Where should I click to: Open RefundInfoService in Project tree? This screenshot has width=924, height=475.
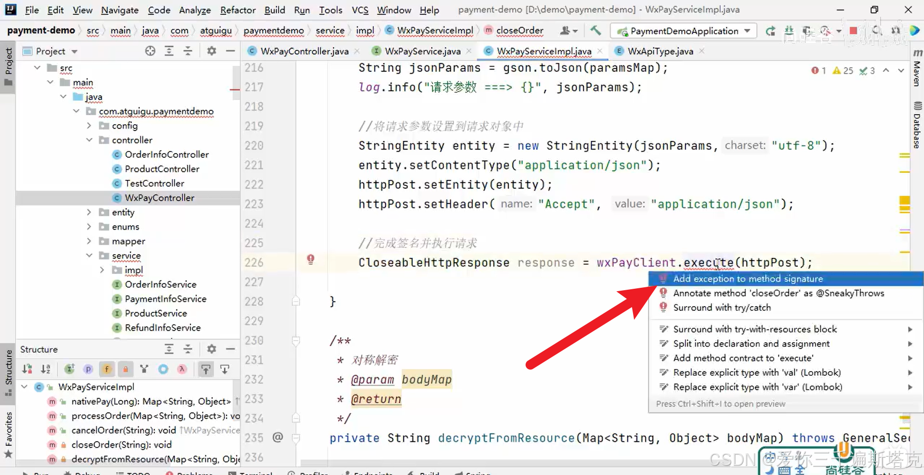tap(162, 328)
